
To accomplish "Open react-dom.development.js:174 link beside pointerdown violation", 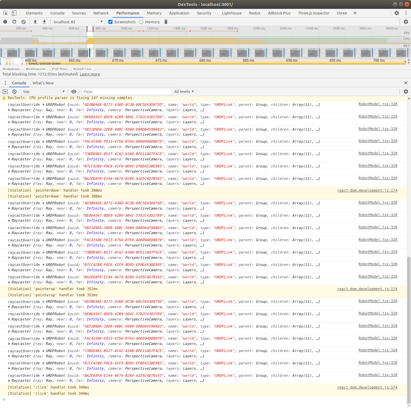I will (367, 190).
